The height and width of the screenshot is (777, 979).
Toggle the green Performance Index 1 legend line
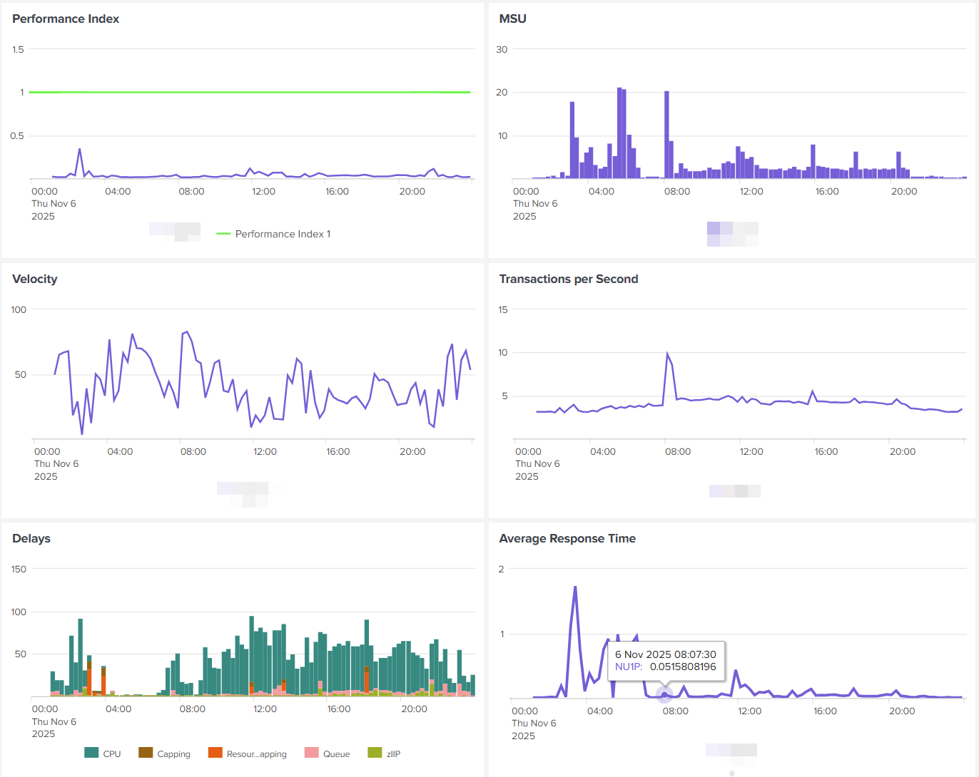[273, 234]
